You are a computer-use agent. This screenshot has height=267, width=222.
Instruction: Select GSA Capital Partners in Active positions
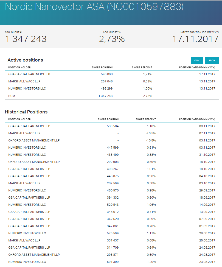(x=29, y=74)
